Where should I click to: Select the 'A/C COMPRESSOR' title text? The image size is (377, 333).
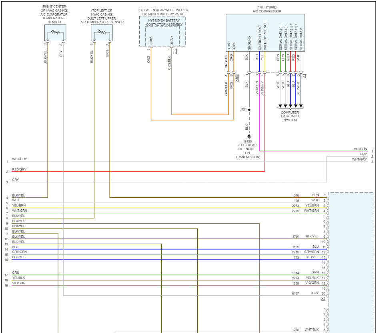coord(267,11)
